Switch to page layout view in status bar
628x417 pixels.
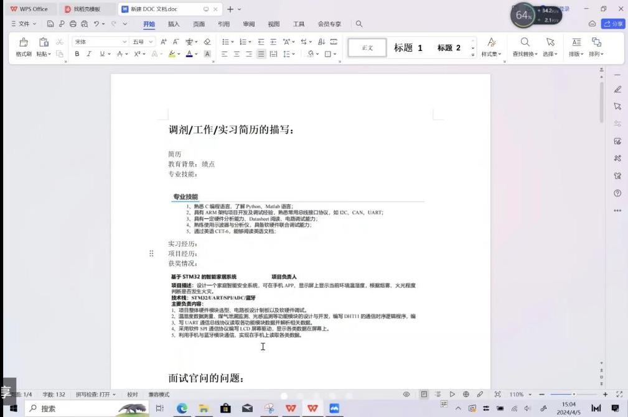click(424, 395)
